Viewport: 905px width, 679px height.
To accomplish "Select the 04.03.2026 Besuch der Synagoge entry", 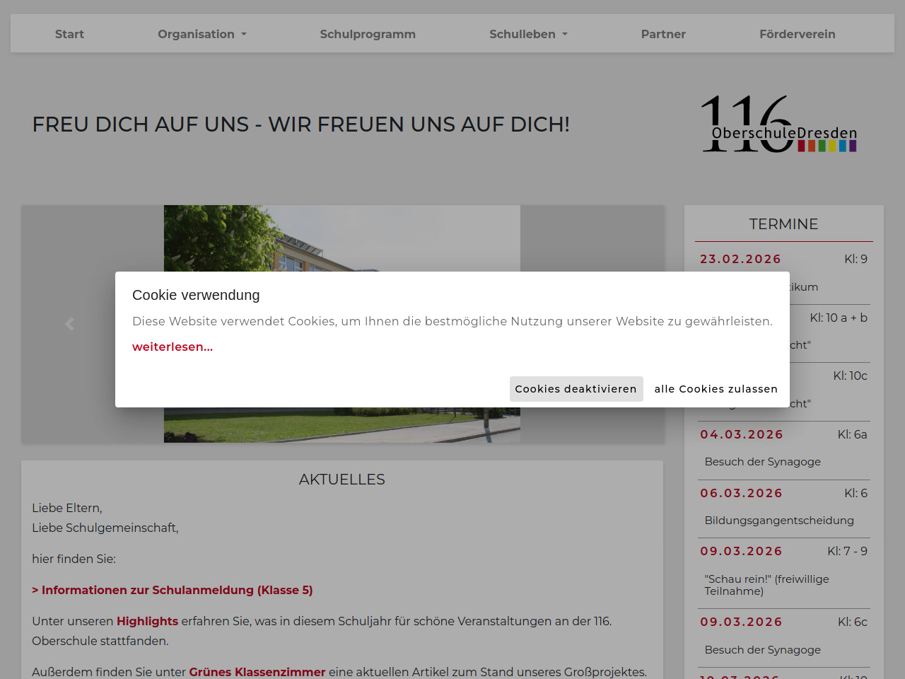I will click(x=762, y=461).
